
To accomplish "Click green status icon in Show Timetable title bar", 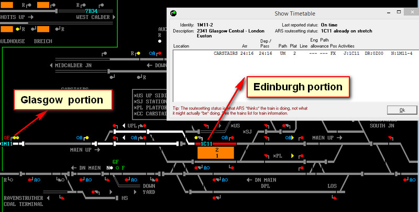I will pos(173,13).
